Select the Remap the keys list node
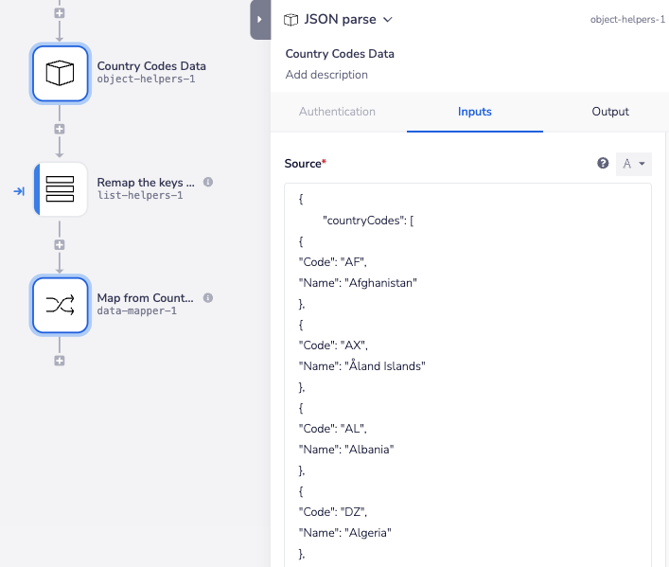This screenshot has height=567, width=669. click(61, 189)
